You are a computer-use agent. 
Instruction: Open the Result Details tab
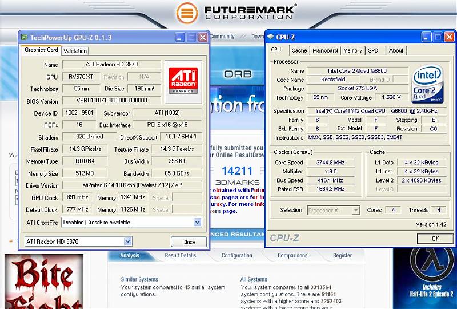click(181, 256)
